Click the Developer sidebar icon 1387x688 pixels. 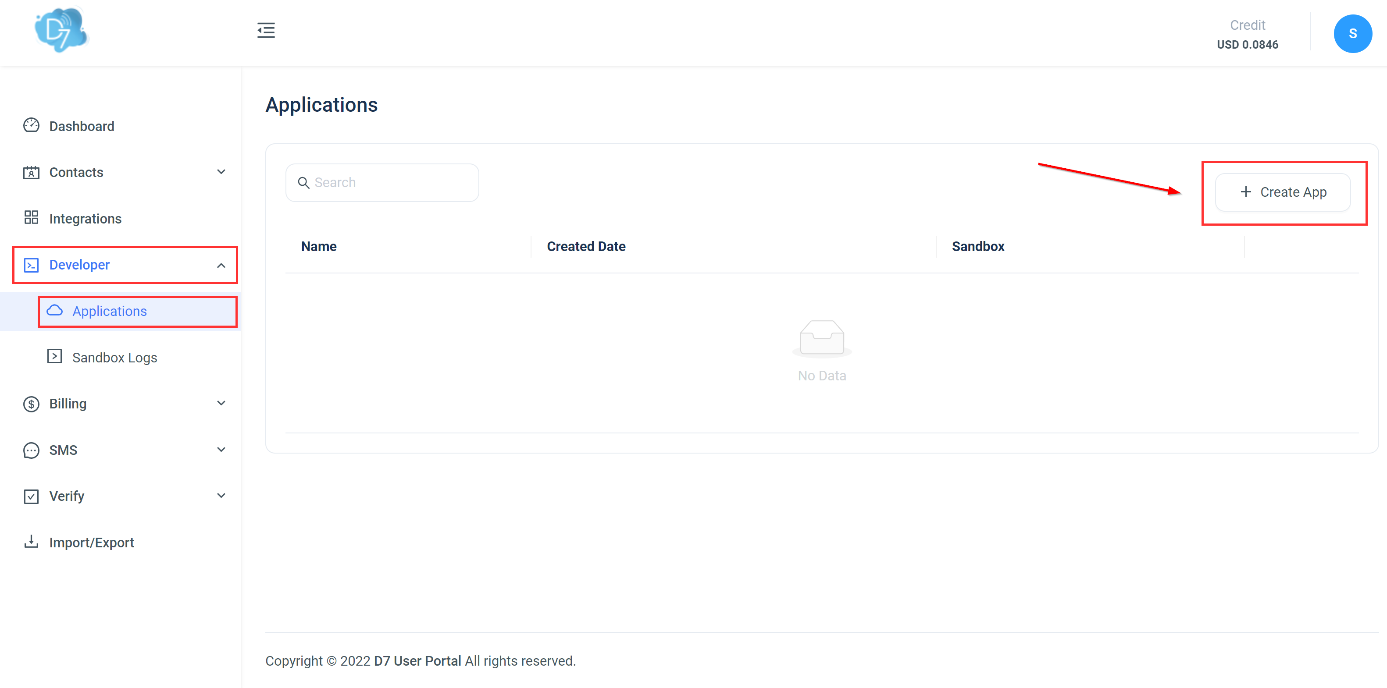32,263
